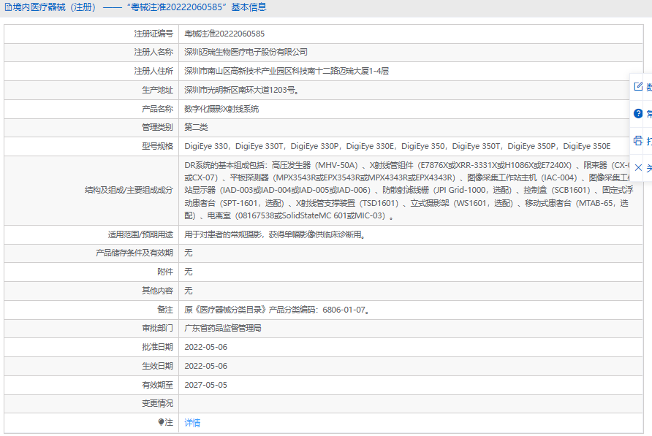The image size is (652, 436).
Task: Click the intended use text 用于对患者的常规摄影
Action: 276,235
